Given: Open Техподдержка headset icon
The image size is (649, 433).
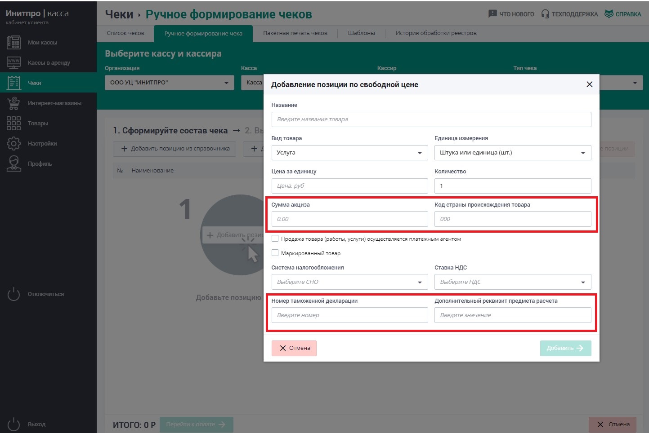Looking at the screenshot, I should click(545, 14).
